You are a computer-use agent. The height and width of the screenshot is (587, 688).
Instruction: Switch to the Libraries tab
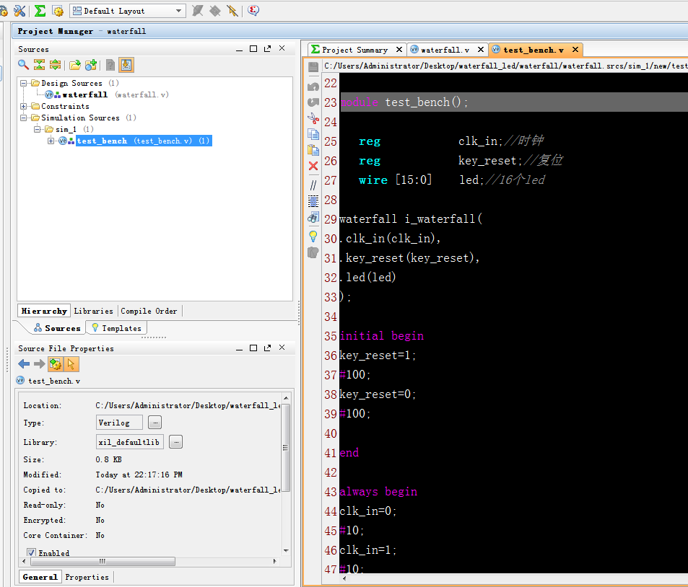point(93,311)
